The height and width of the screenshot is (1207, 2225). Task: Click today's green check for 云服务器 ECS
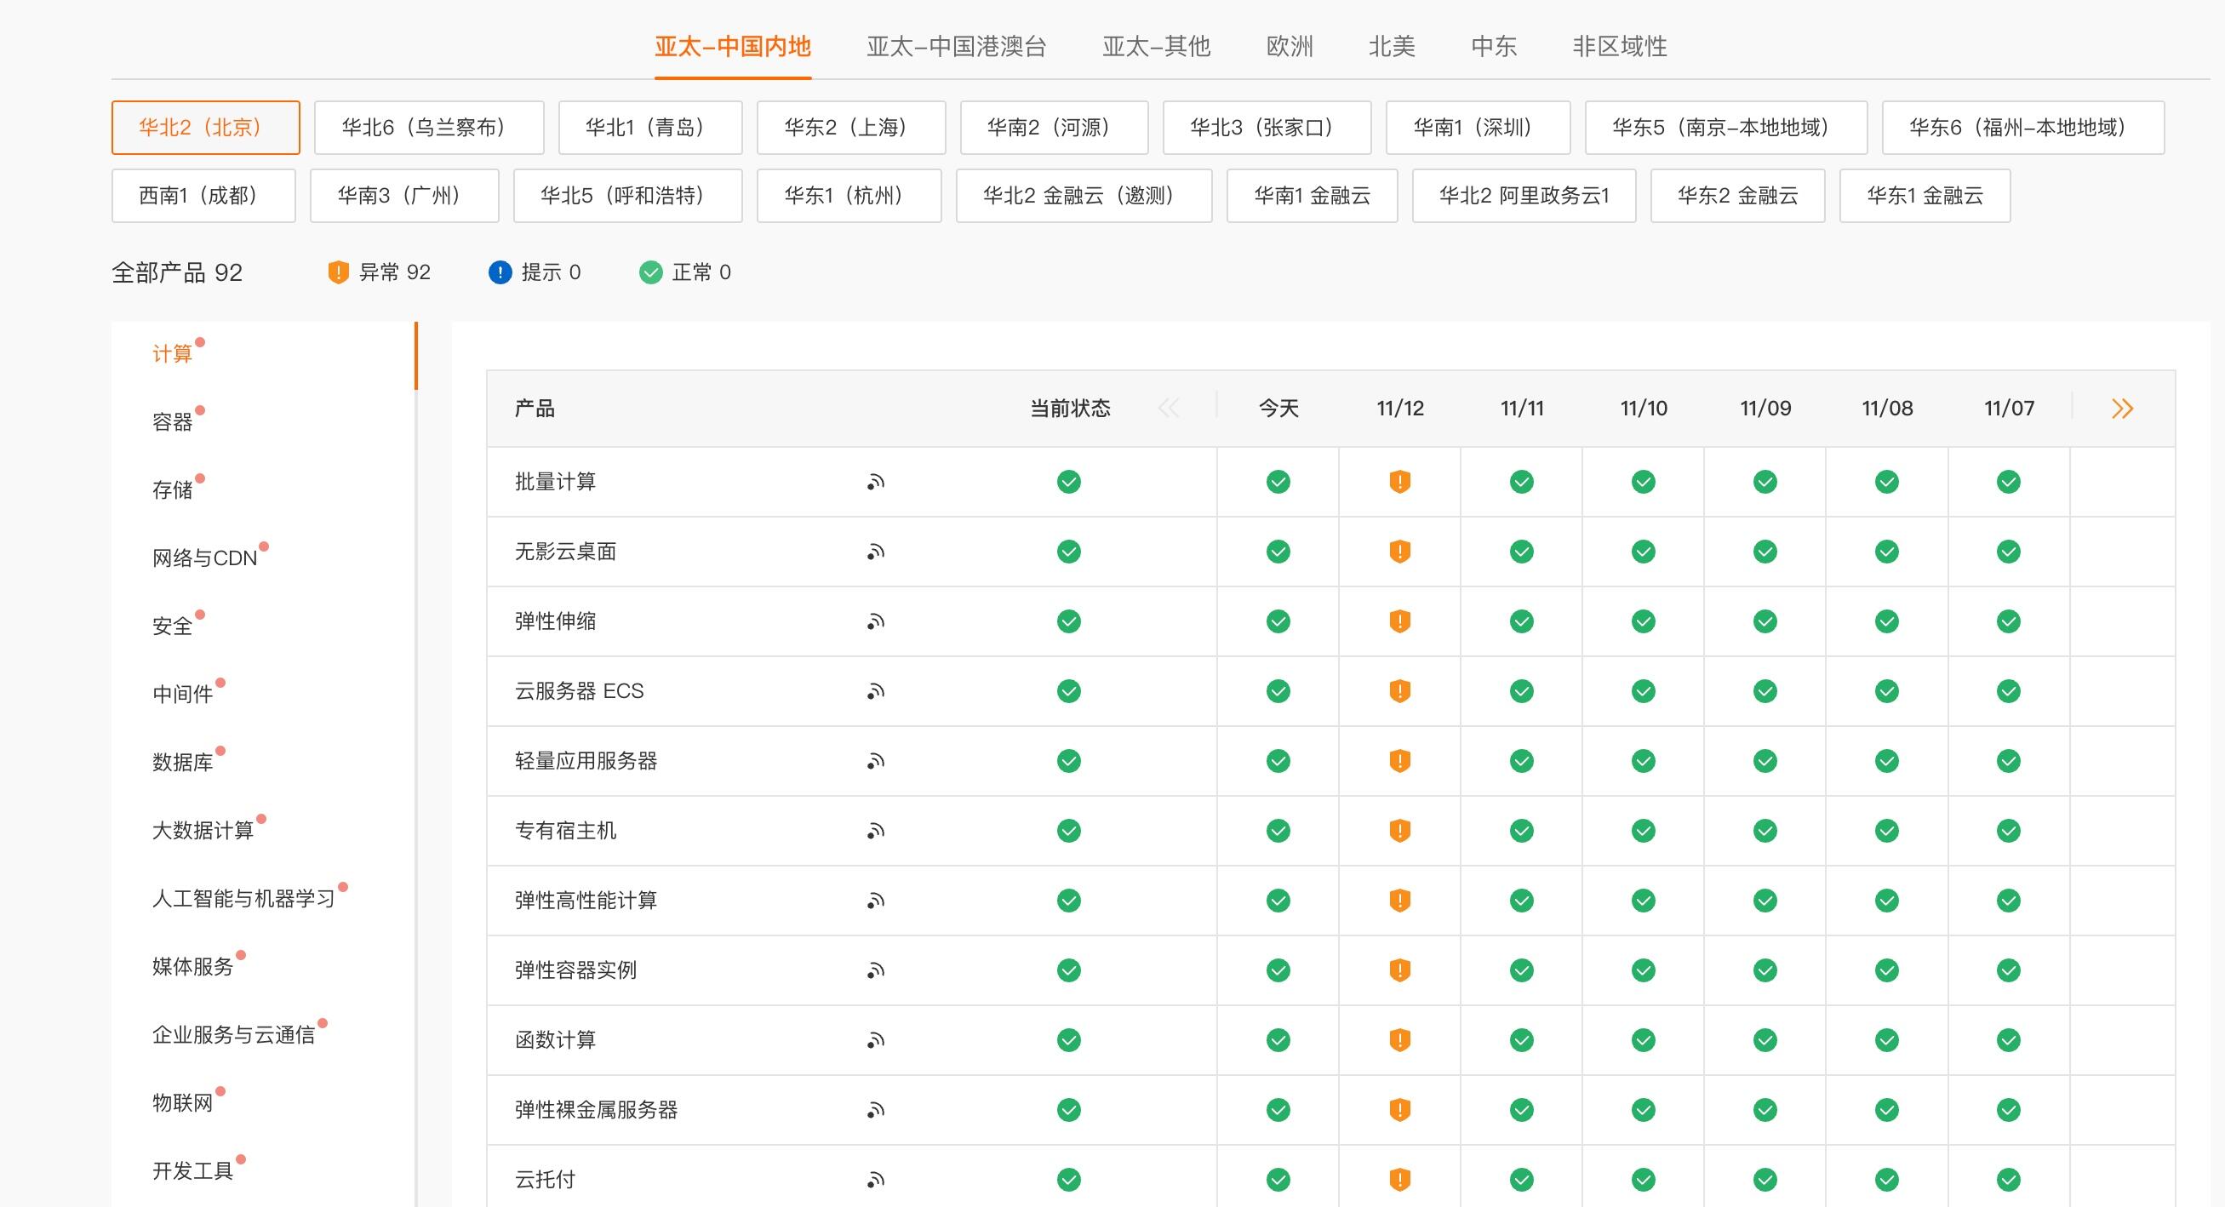tap(1278, 691)
